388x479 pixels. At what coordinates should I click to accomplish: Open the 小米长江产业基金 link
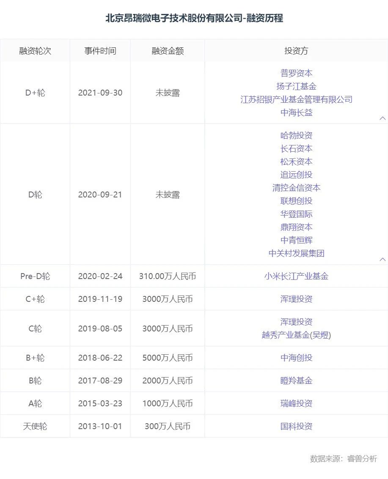[x=296, y=276]
